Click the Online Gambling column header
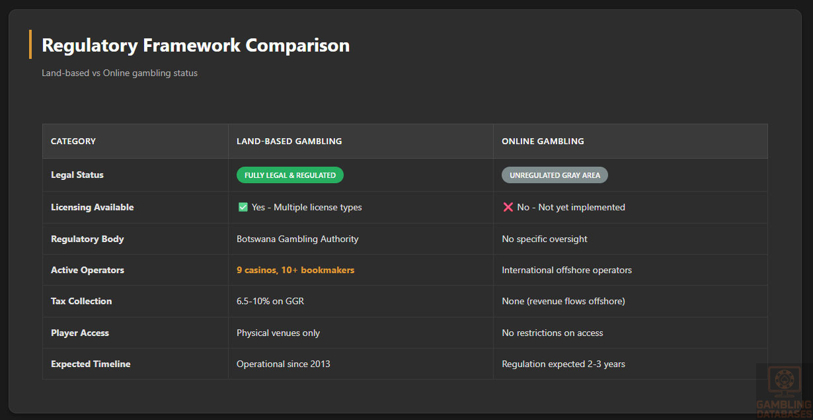Screen dimensions: 813x420 coord(543,141)
